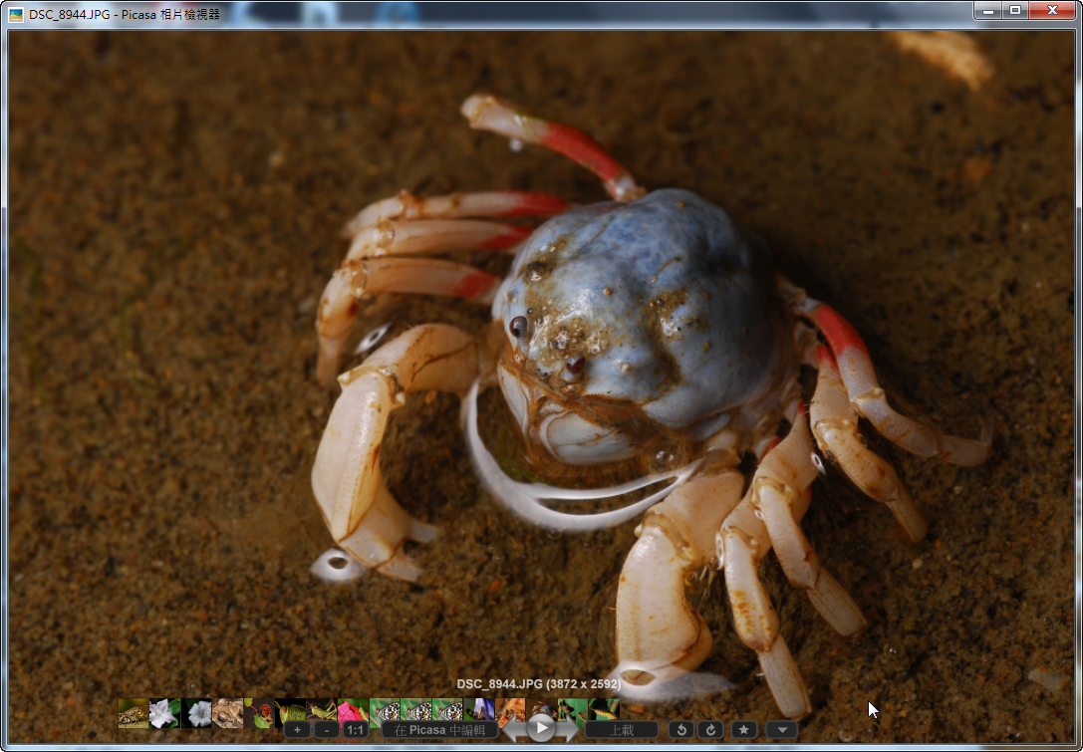Click the 在 Picasa 中編輯 button
The height and width of the screenshot is (752, 1083).
pyautogui.click(x=439, y=730)
